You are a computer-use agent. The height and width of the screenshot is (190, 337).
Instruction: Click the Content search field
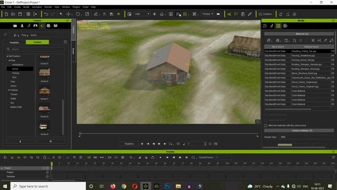coord(35,49)
